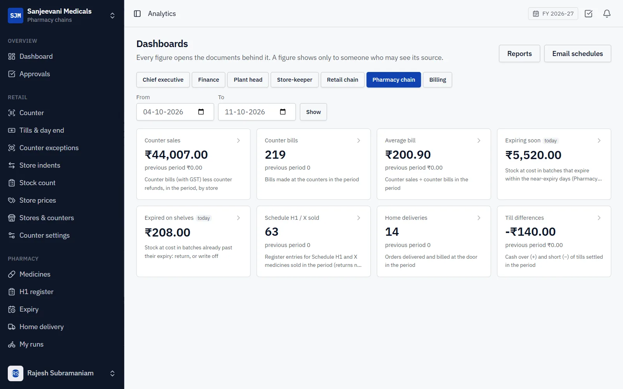Open the FY 2026-27 year selector

[x=553, y=14]
